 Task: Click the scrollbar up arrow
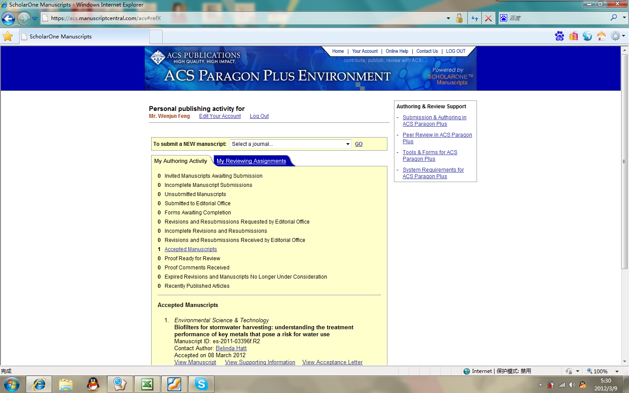[624, 50]
